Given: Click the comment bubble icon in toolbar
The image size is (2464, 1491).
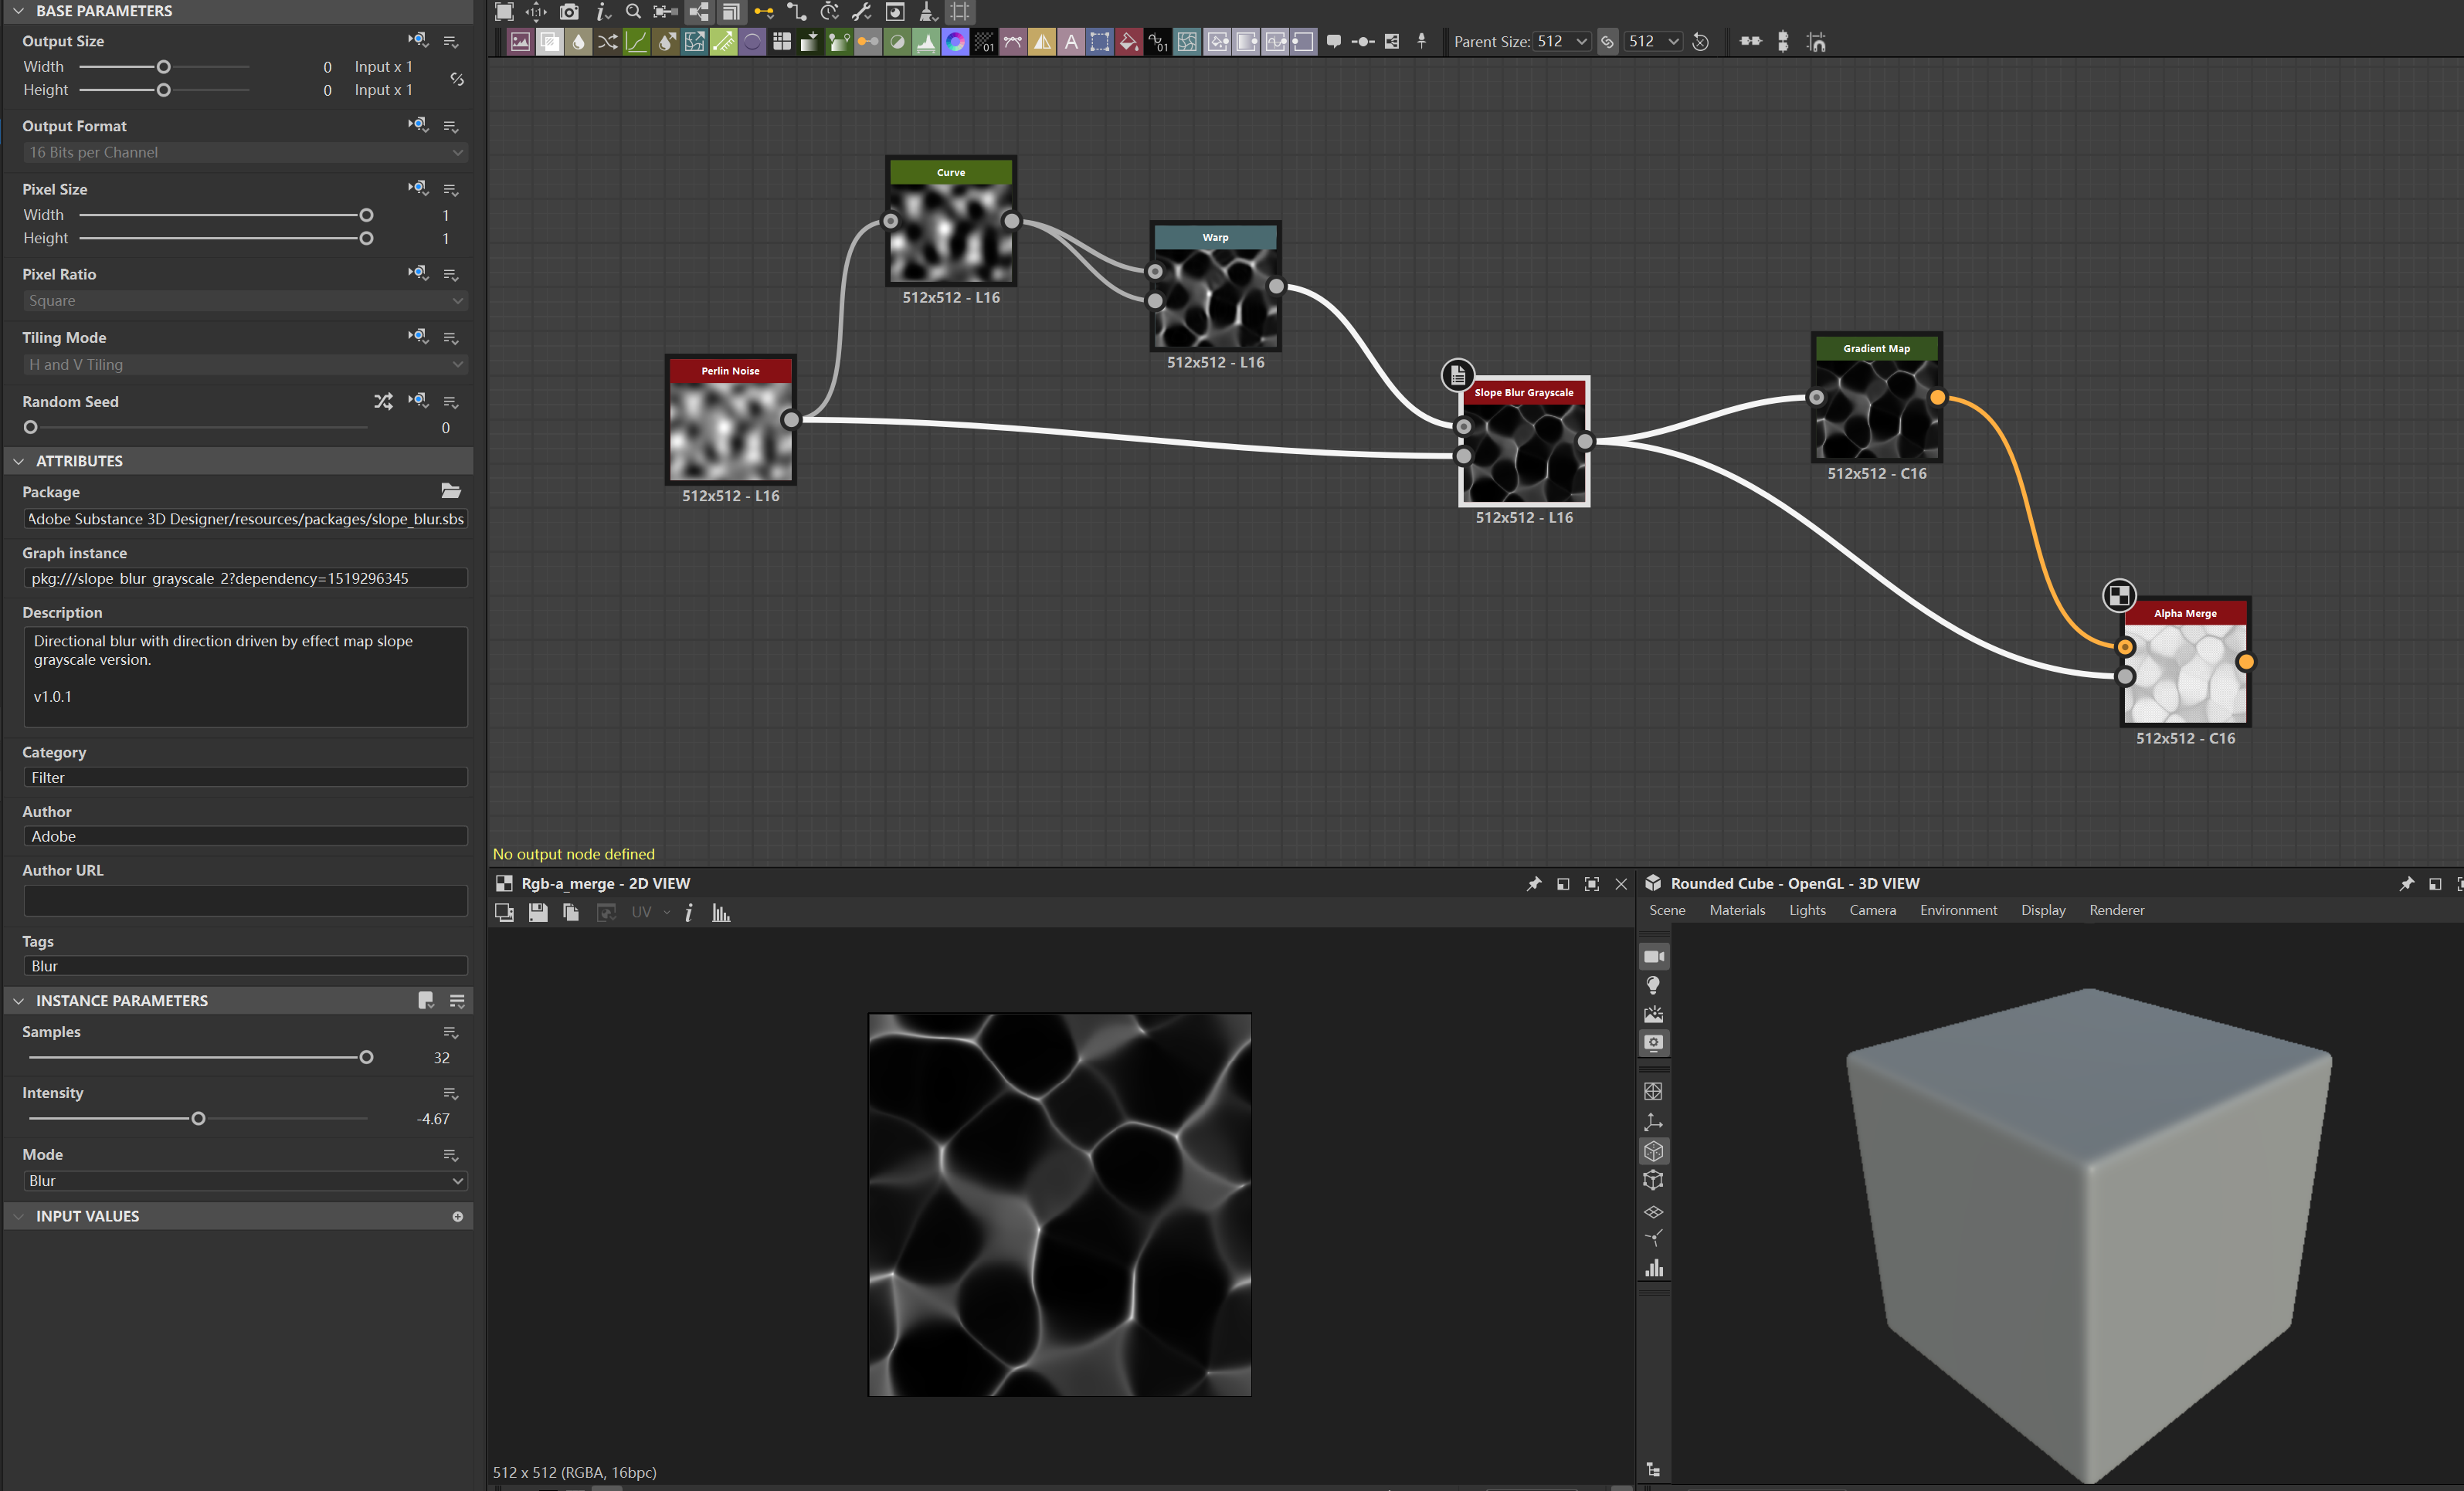Looking at the screenshot, I should coord(1333,42).
